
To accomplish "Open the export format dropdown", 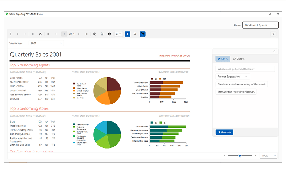I will click(x=118, y=34).
